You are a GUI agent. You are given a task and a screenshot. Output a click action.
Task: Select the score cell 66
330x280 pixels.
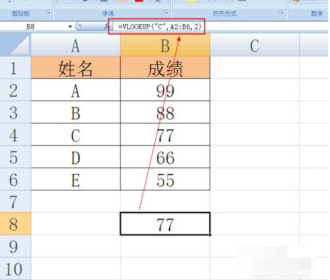165,157
